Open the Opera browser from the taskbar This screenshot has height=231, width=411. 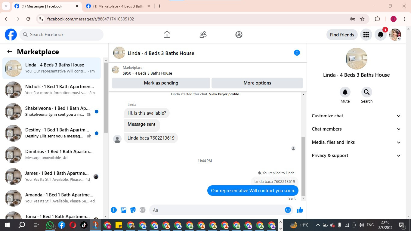point(73,225)
